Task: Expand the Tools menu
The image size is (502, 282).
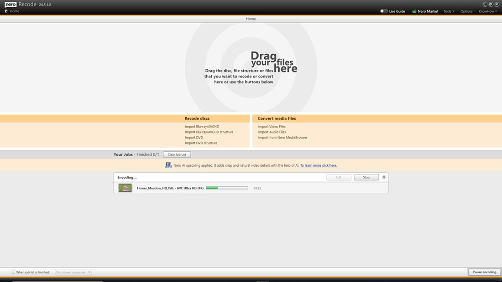Action: (x=449, y=11)
